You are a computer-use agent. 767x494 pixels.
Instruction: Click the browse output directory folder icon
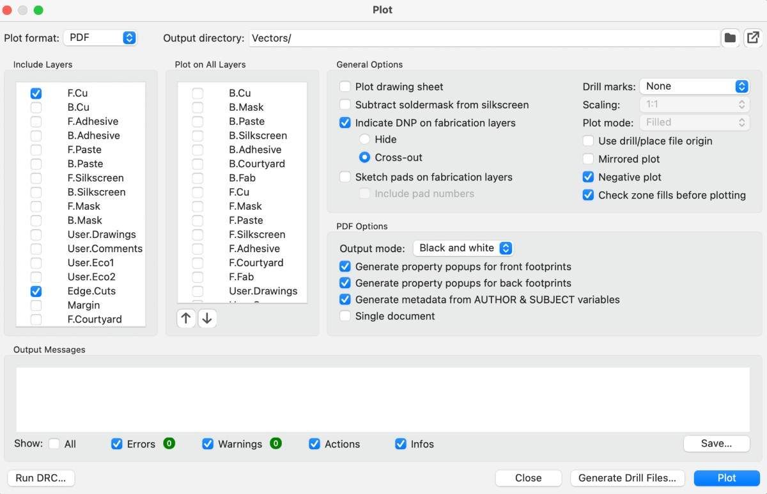pos(730,38)
